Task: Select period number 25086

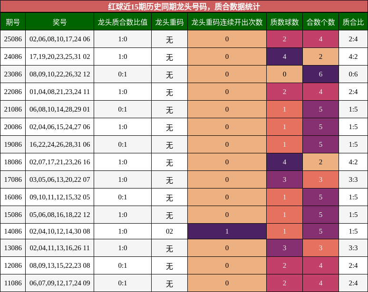Action: point(13,39)
